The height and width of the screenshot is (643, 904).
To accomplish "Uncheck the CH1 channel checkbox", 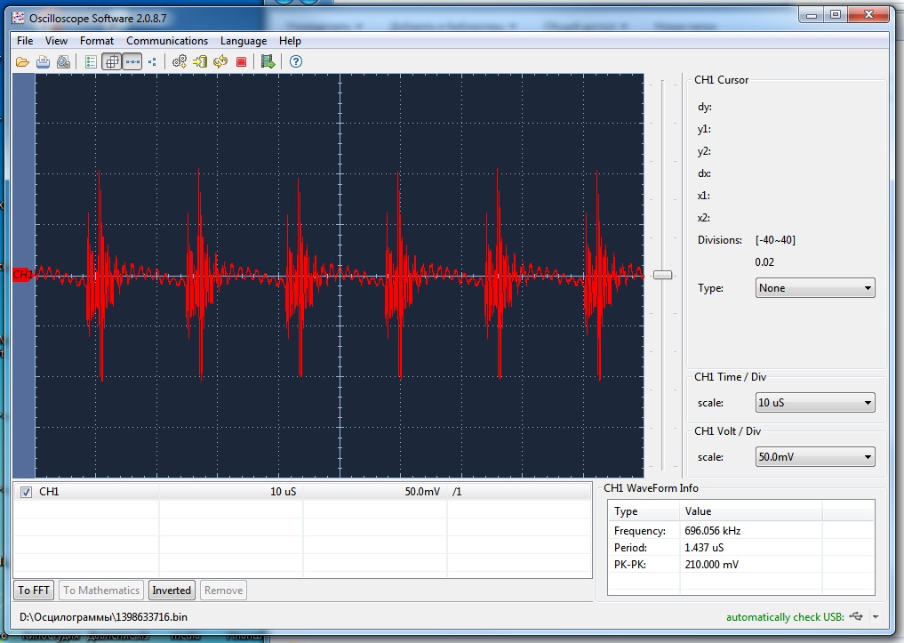I will coord(26,492).
